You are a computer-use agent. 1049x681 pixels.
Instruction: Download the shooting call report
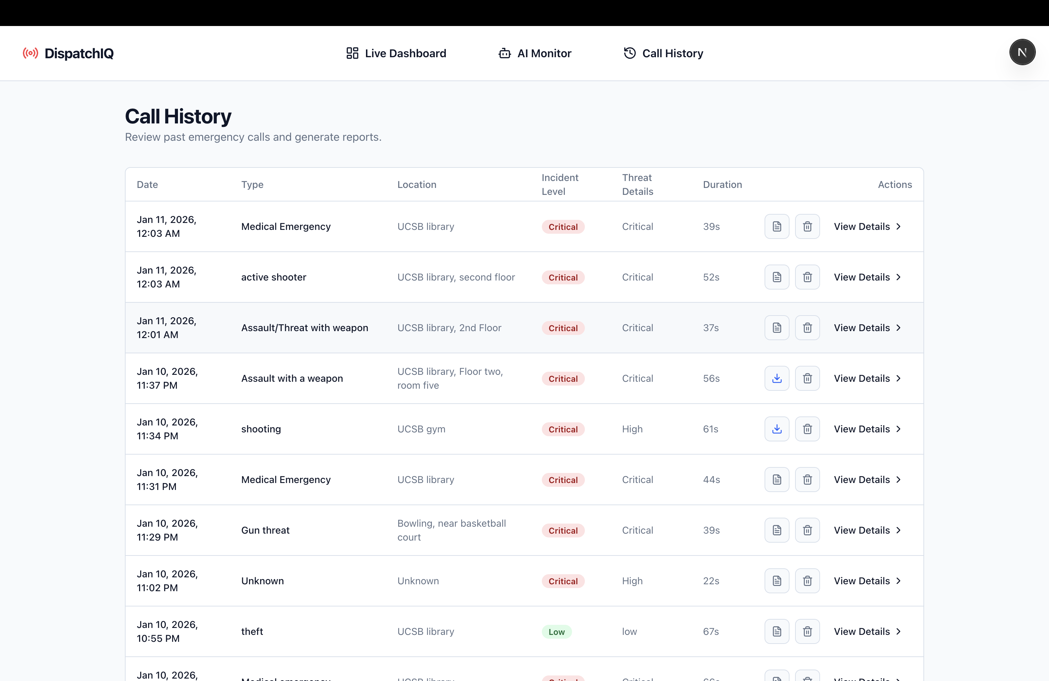tap(777, 429)
